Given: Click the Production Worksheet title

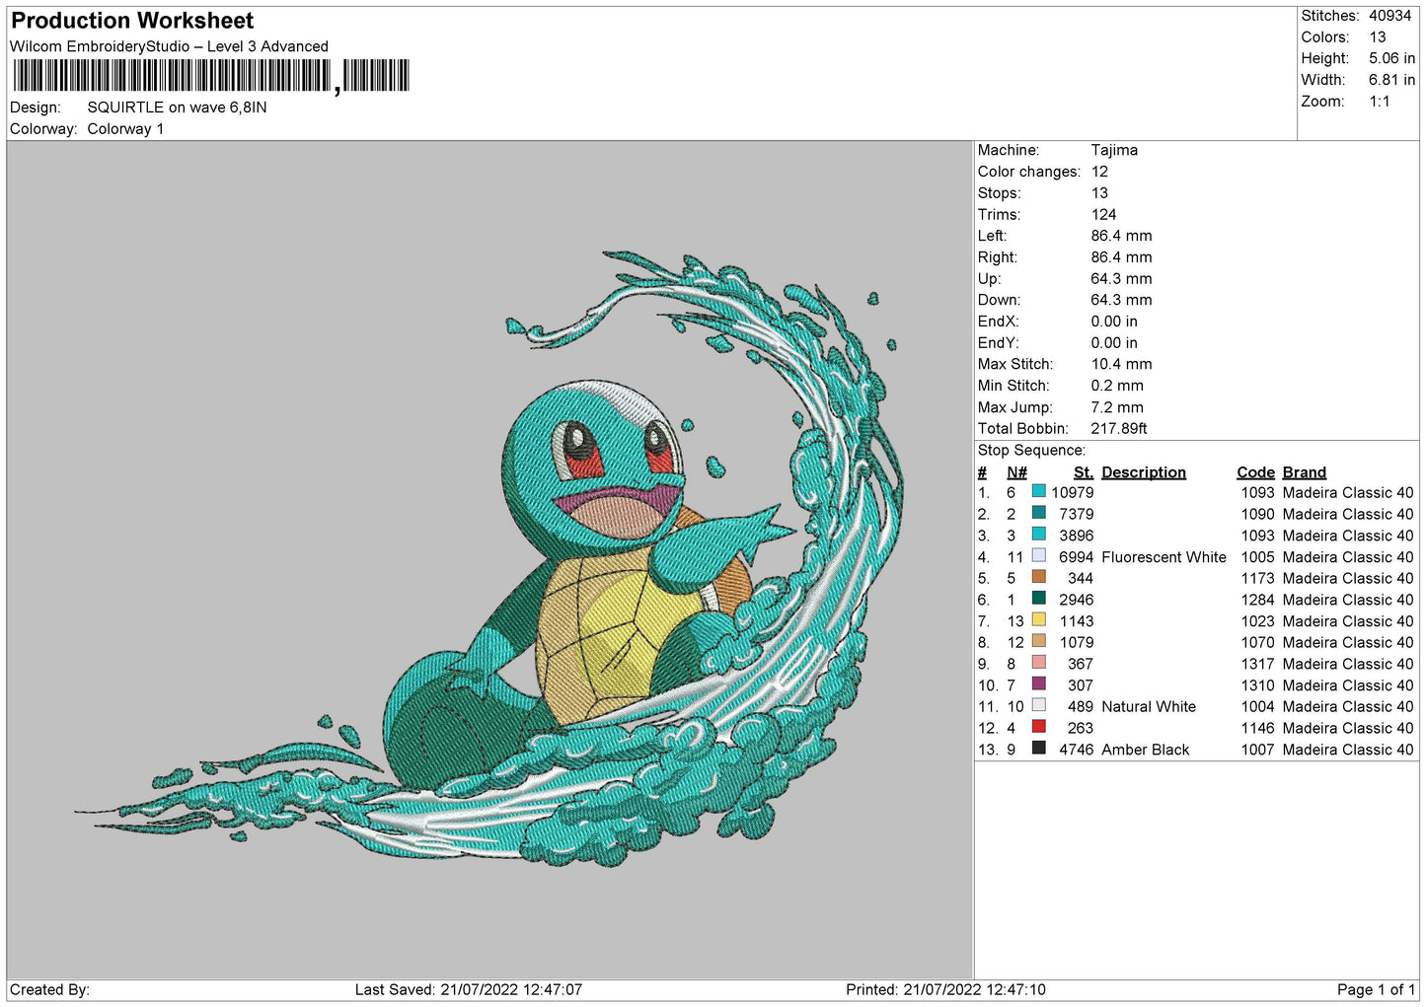Looking at the screenshot, I should click(x=132, y=21).
